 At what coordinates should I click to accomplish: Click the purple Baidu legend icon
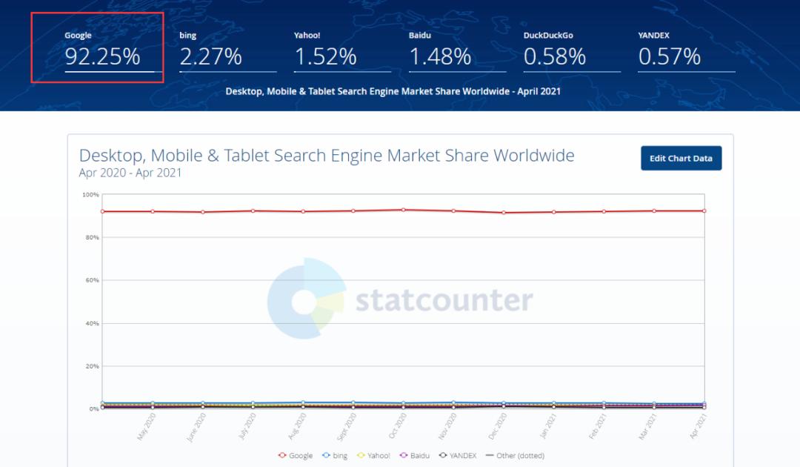pyautogui.click(x=401, y=455)
